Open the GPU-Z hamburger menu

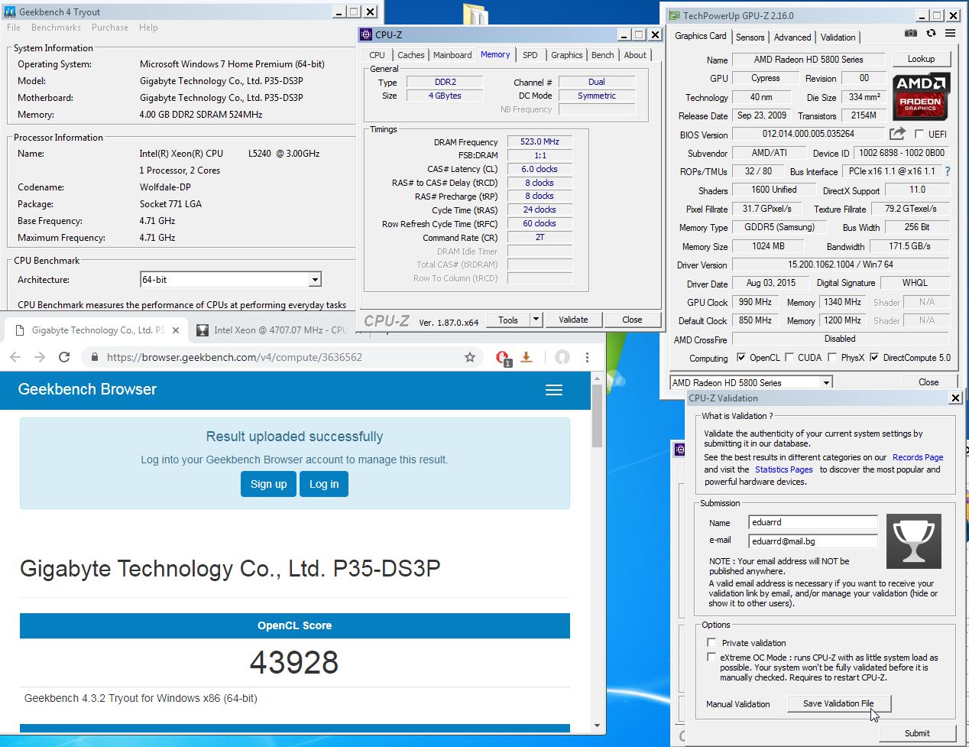(951, 33)
